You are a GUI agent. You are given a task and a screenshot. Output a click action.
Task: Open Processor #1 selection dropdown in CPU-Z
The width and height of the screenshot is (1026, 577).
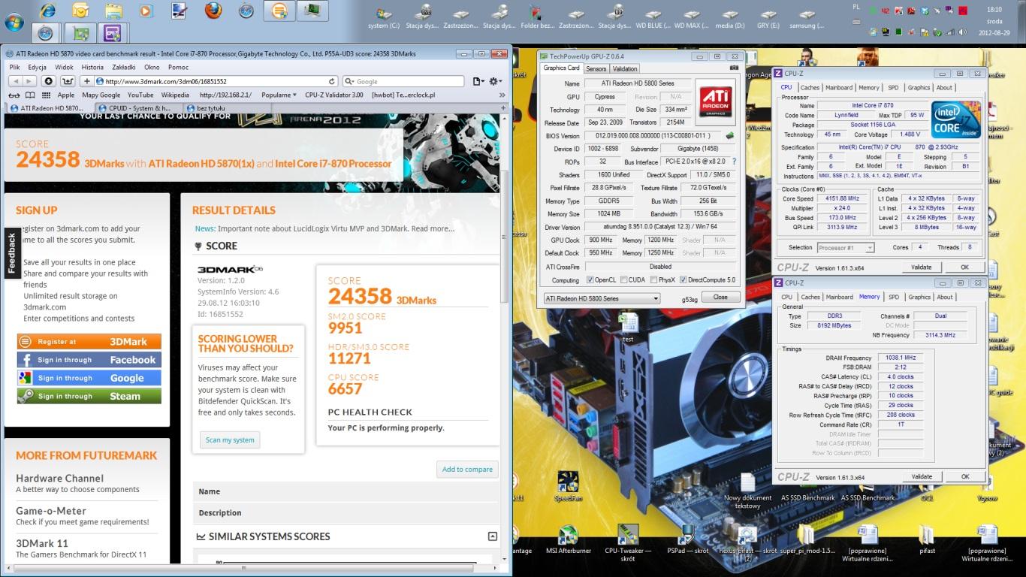point(845,247)
